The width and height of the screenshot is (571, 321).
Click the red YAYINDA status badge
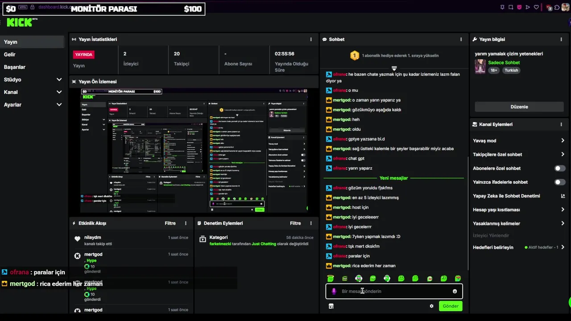click(83, 54)
